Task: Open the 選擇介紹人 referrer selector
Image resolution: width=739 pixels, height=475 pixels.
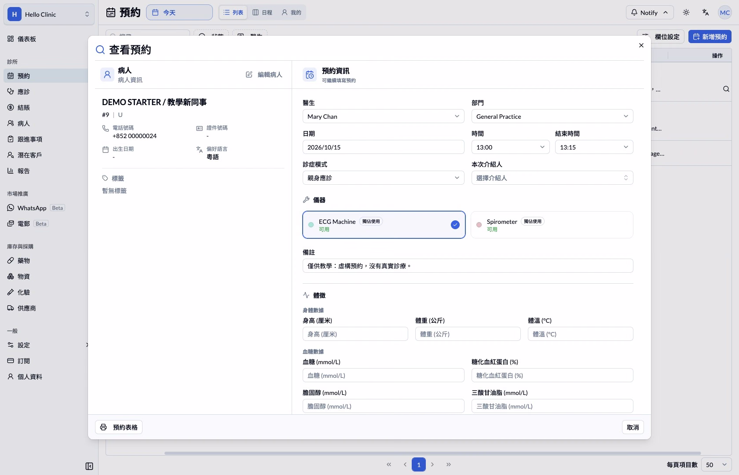Action: [x=552, y=178]
